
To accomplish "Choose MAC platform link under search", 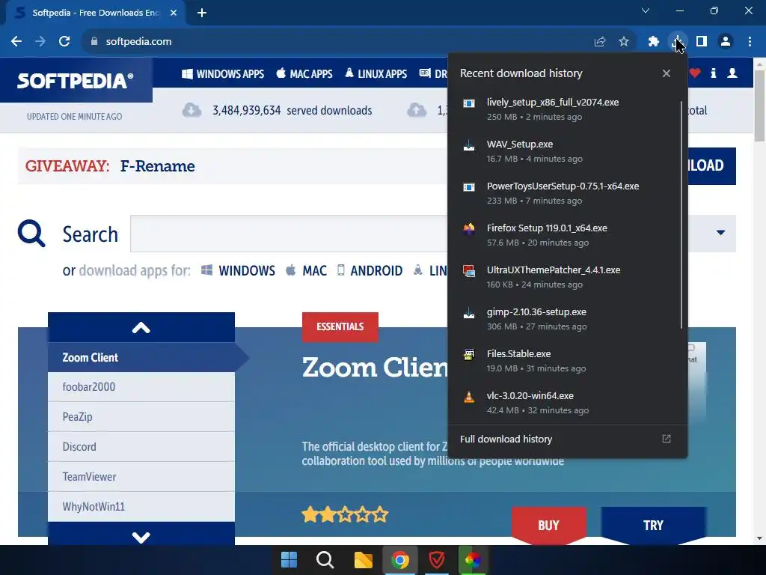I will 306,270.
